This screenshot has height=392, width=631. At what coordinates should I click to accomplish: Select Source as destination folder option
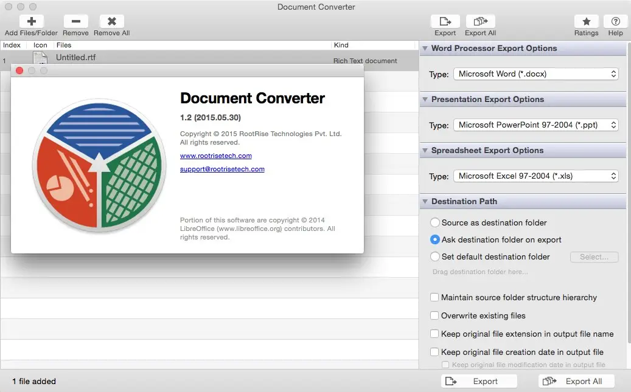[x=434, y=222]
